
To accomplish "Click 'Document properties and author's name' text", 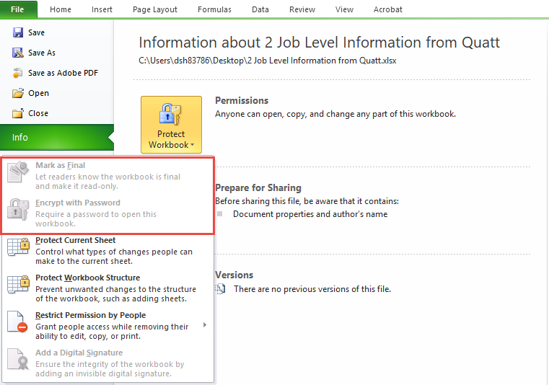I will pyautogui.click(x=310, y=214).
